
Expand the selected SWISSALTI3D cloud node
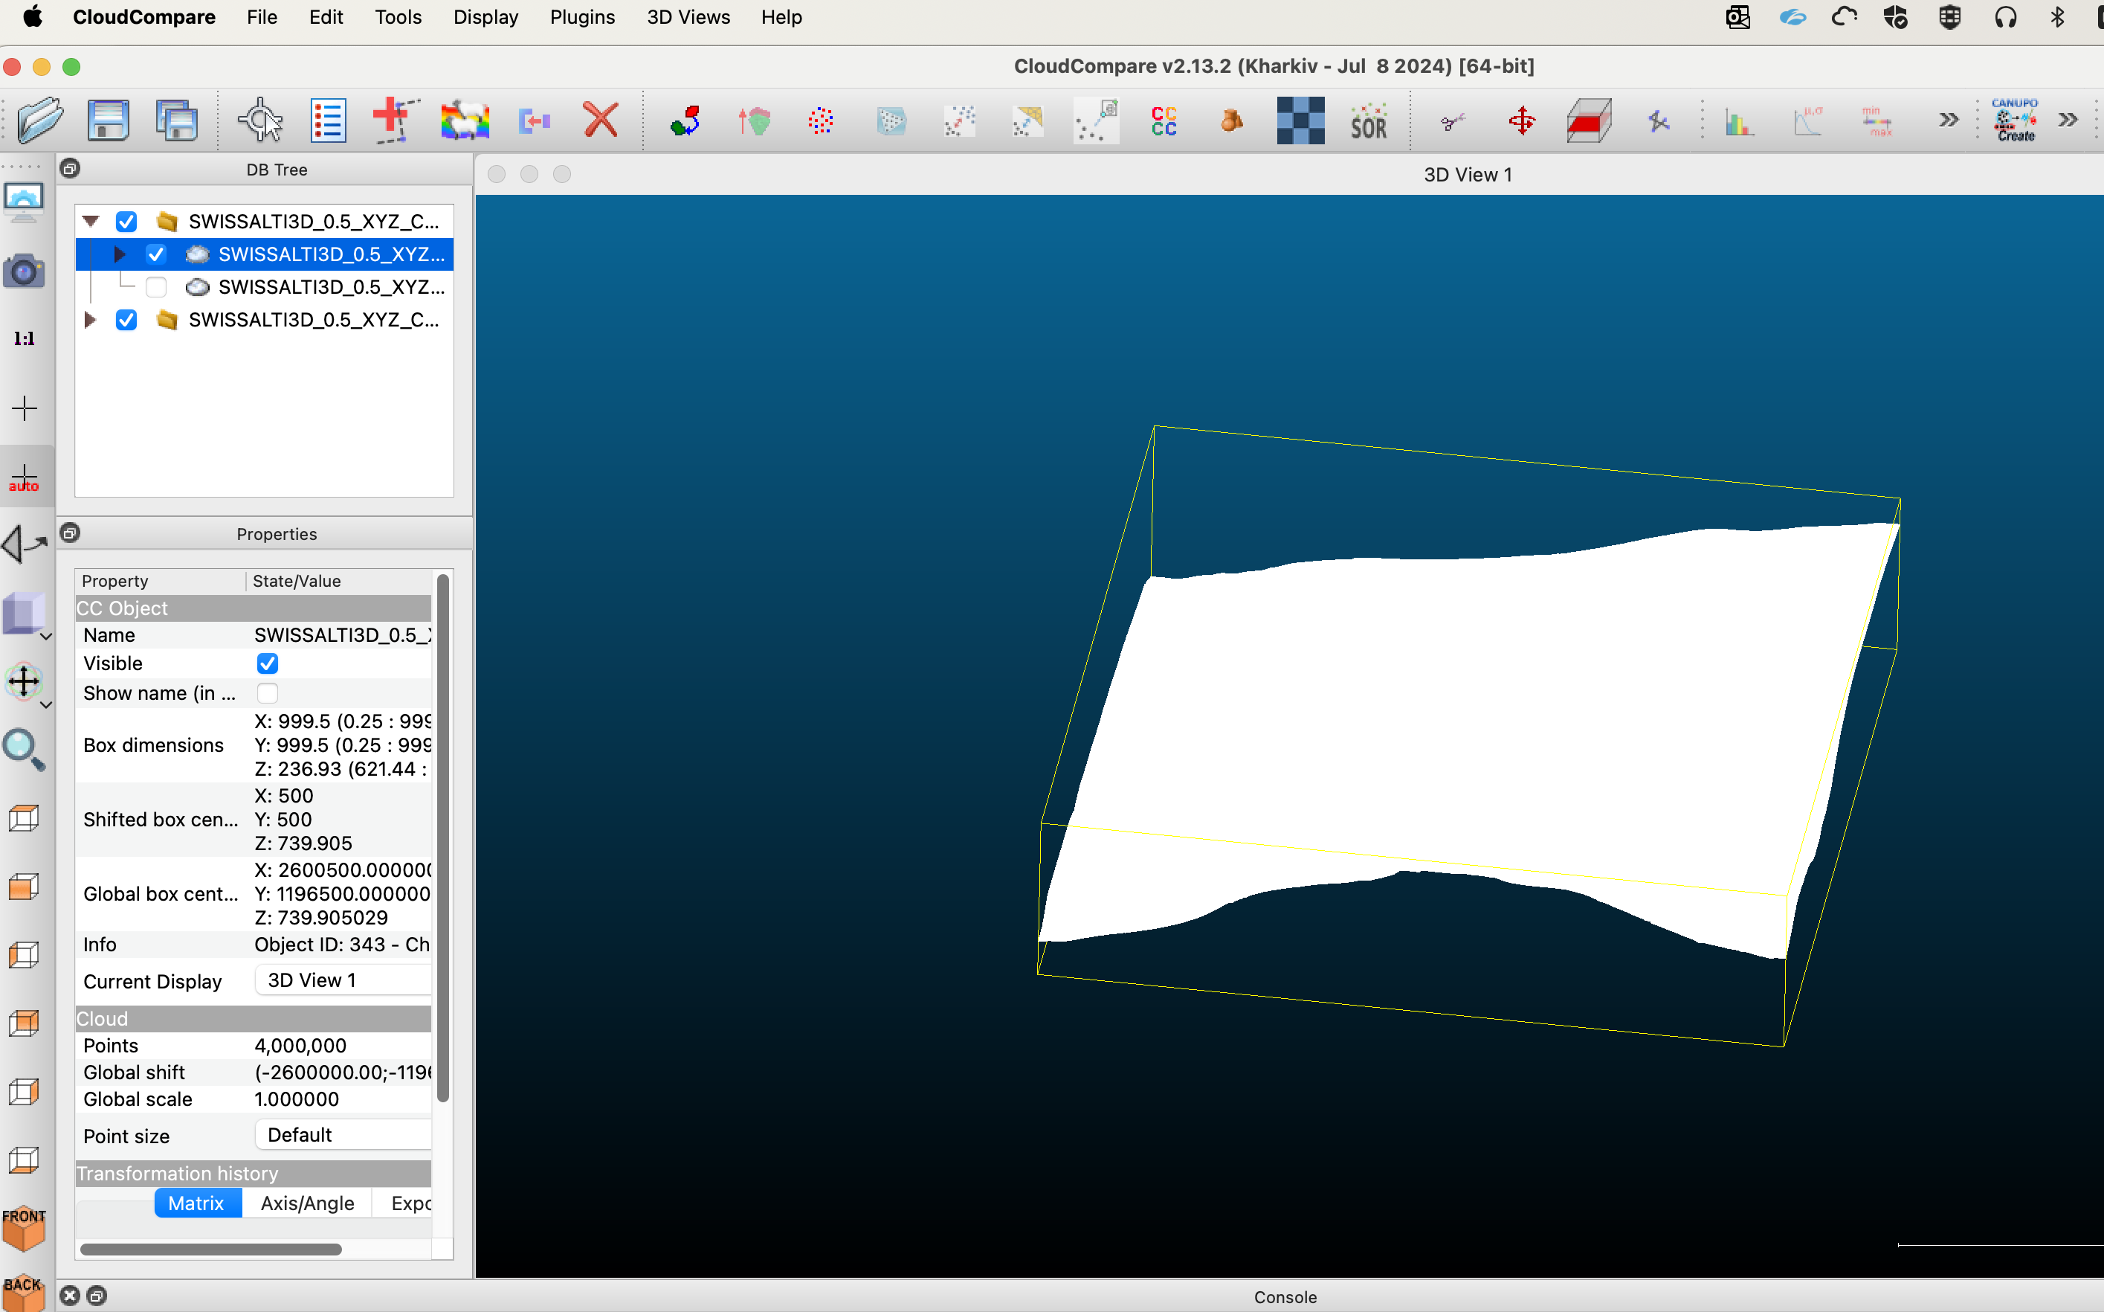click(x=120, y=254)
